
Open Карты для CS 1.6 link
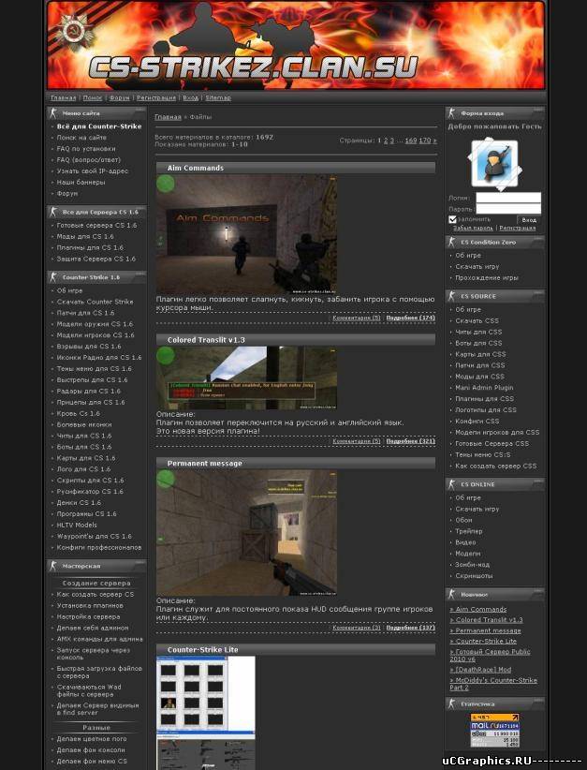(86, 458)
